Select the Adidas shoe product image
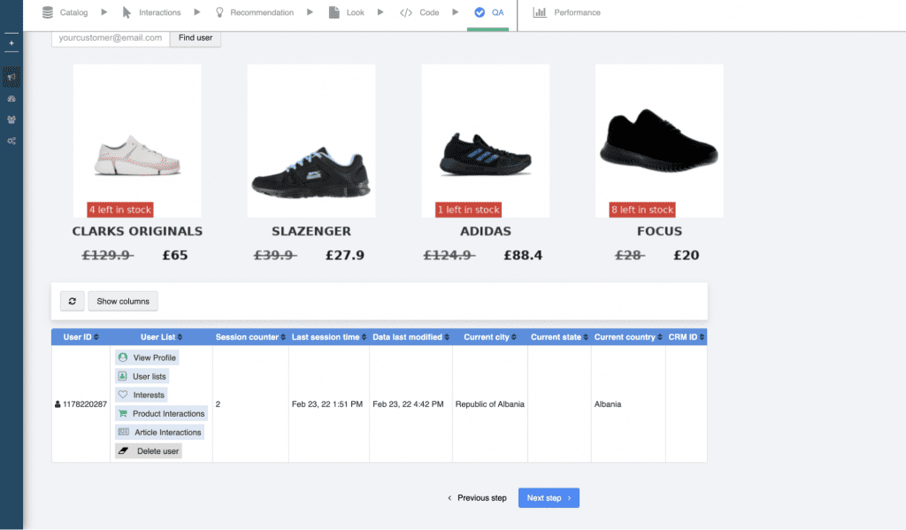Viewport: 906px width, 530px height. point(486,142)
